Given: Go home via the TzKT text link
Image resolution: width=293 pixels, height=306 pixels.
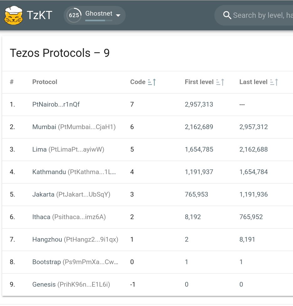Looking at the screenshot, I should pos(39,14).
